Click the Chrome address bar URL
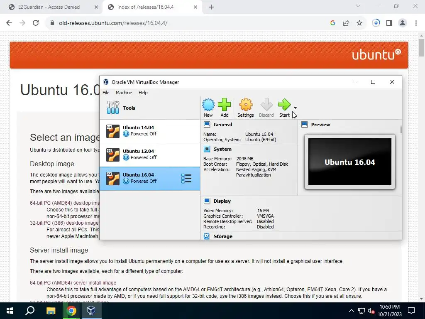 coord(113,23)
